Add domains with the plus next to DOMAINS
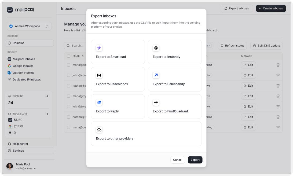This screenshot has height=176, width=293. click(x=47, y=96)
